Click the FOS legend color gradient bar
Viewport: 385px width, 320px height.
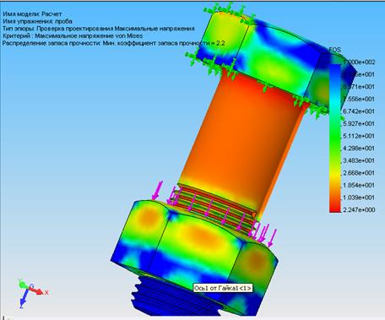coord(335,138)
